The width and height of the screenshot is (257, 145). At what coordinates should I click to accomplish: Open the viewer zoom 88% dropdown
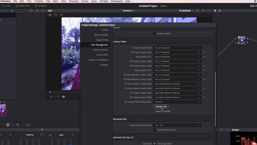pyautogui.click(x=51, y=11)
